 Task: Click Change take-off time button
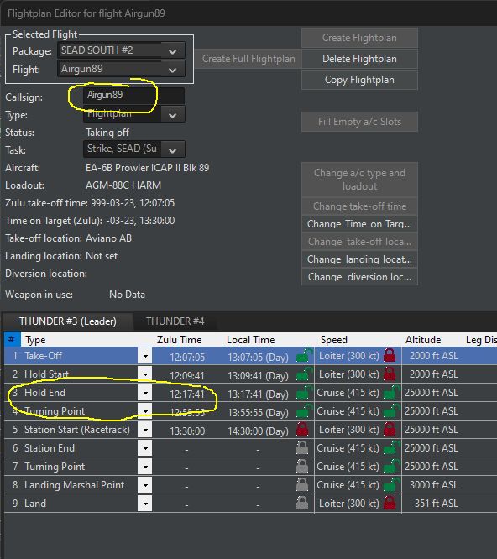pyautogui.click(x=359, y=206)
